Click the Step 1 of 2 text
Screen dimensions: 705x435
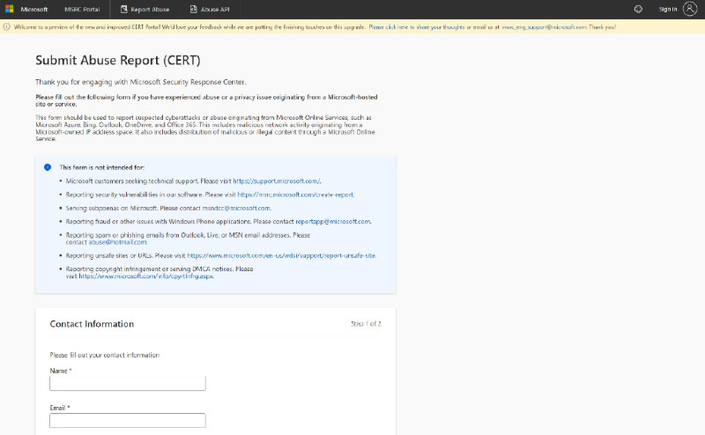point(366,323)
